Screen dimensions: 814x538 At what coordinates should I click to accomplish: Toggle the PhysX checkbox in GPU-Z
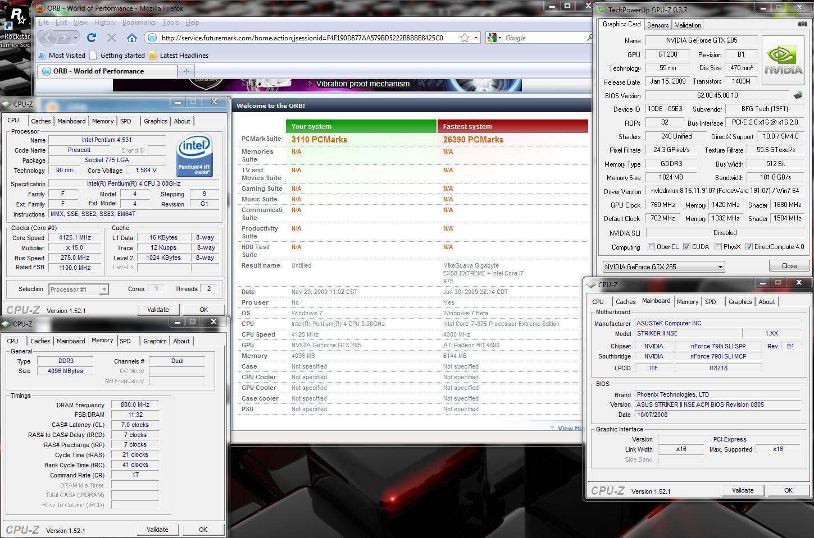(719, 247)
